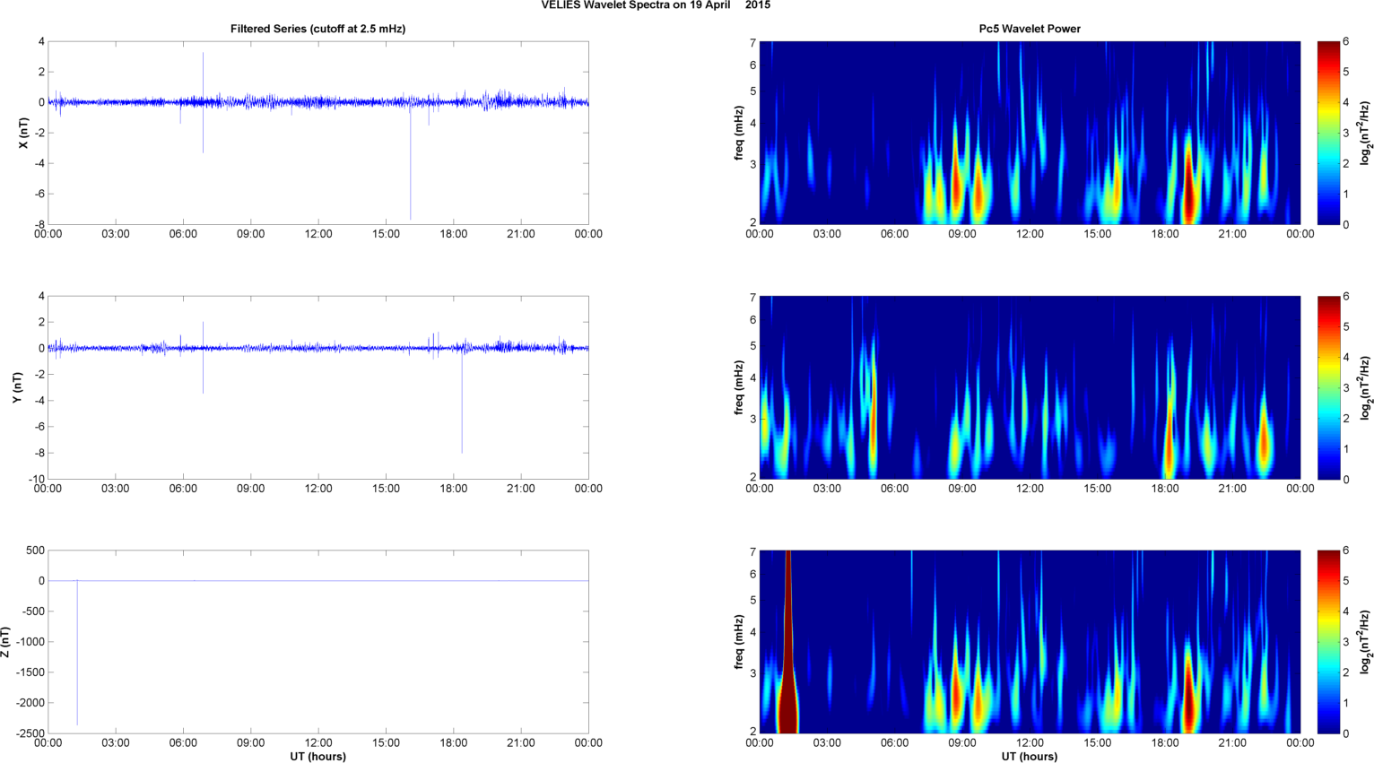Click the log2(nT²/Hz) label by the Z wavelet colorbar
The image size is (1374, 763).
pyautogui.click(x=1365, y=642)
